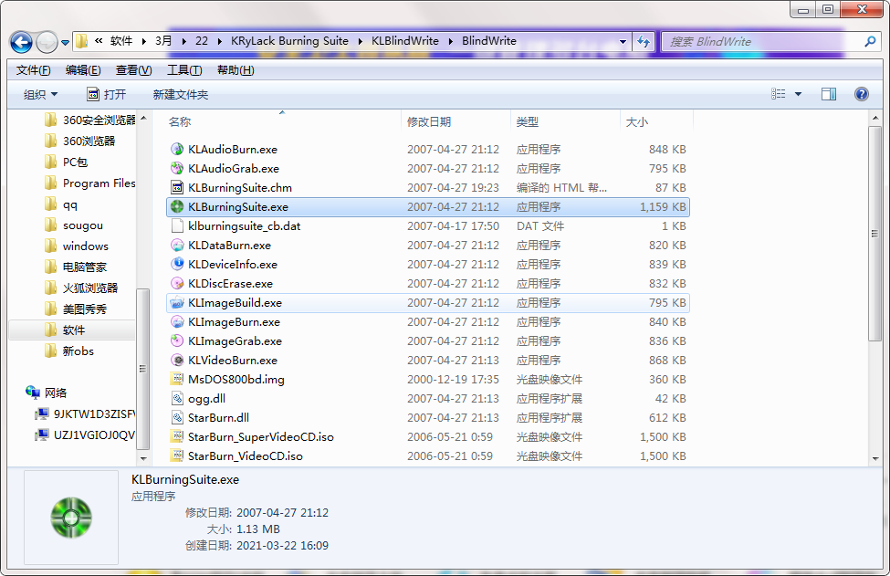Click the KLBurningSuite.chm help file icon

[x=177, y=187]
